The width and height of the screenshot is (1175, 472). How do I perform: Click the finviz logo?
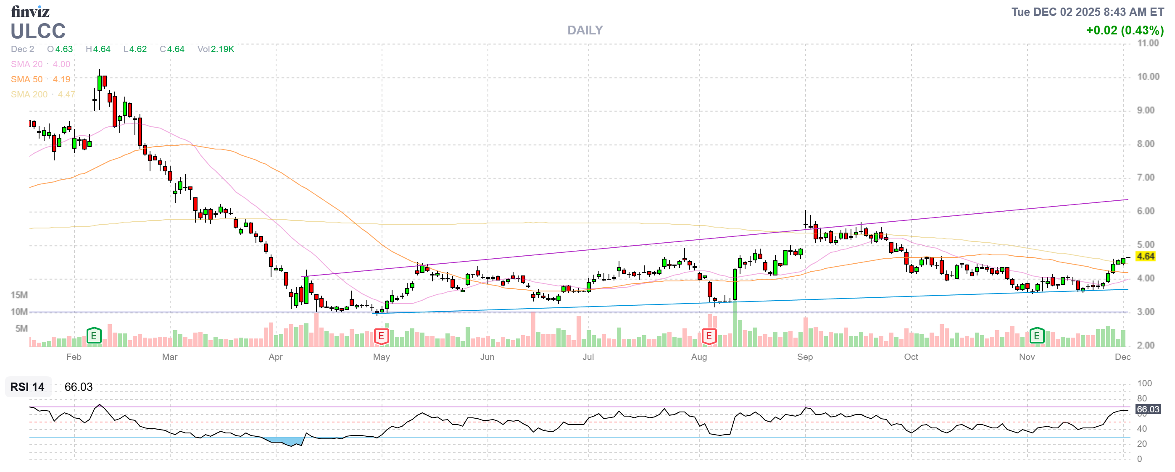[x=30, y=11]
